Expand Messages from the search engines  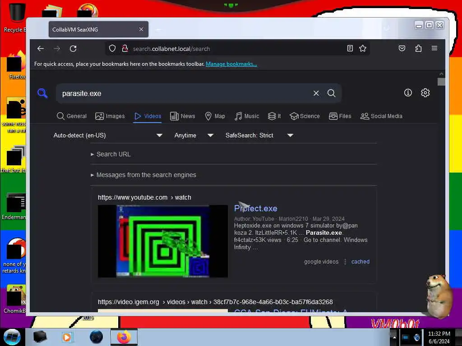coord(143,175)
